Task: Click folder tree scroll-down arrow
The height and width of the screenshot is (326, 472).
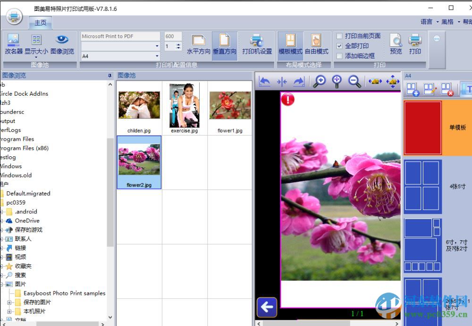Action: [110, 317]
